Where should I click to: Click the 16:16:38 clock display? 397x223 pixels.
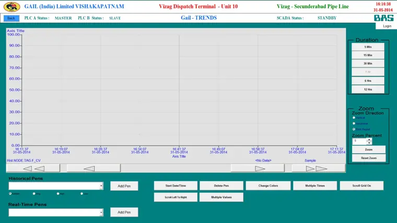click(383, 4)
